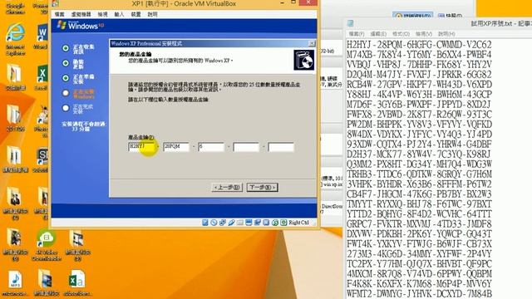Click the 下一步 (Next) button in XP setup
Screen dimensions: 532x299
(x=263, y=187)
